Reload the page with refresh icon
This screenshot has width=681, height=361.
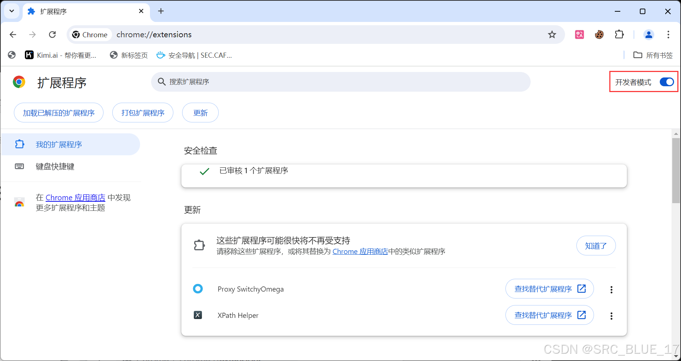[52, 34]
